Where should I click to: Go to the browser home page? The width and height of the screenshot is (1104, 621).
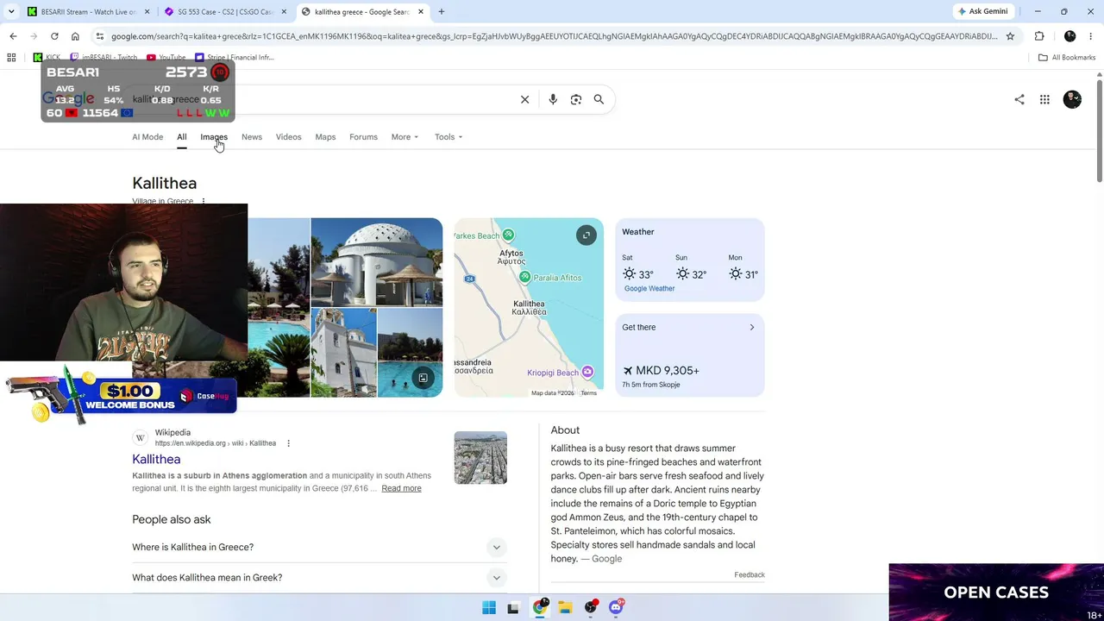[75, 36]
